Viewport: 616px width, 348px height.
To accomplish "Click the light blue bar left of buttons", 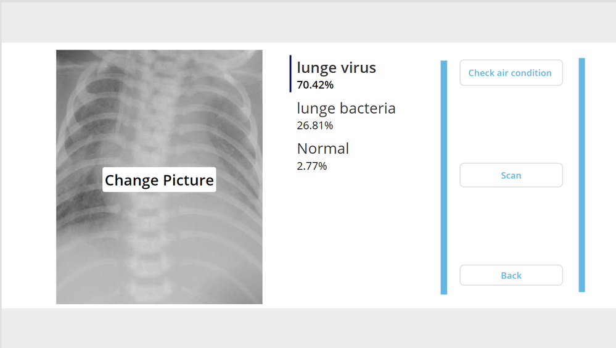I will pyautogui.click(x=443, y=177).
